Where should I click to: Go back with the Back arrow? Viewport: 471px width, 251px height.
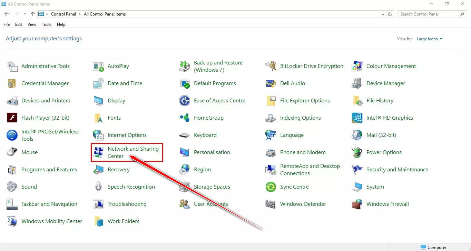coord(7,14)
